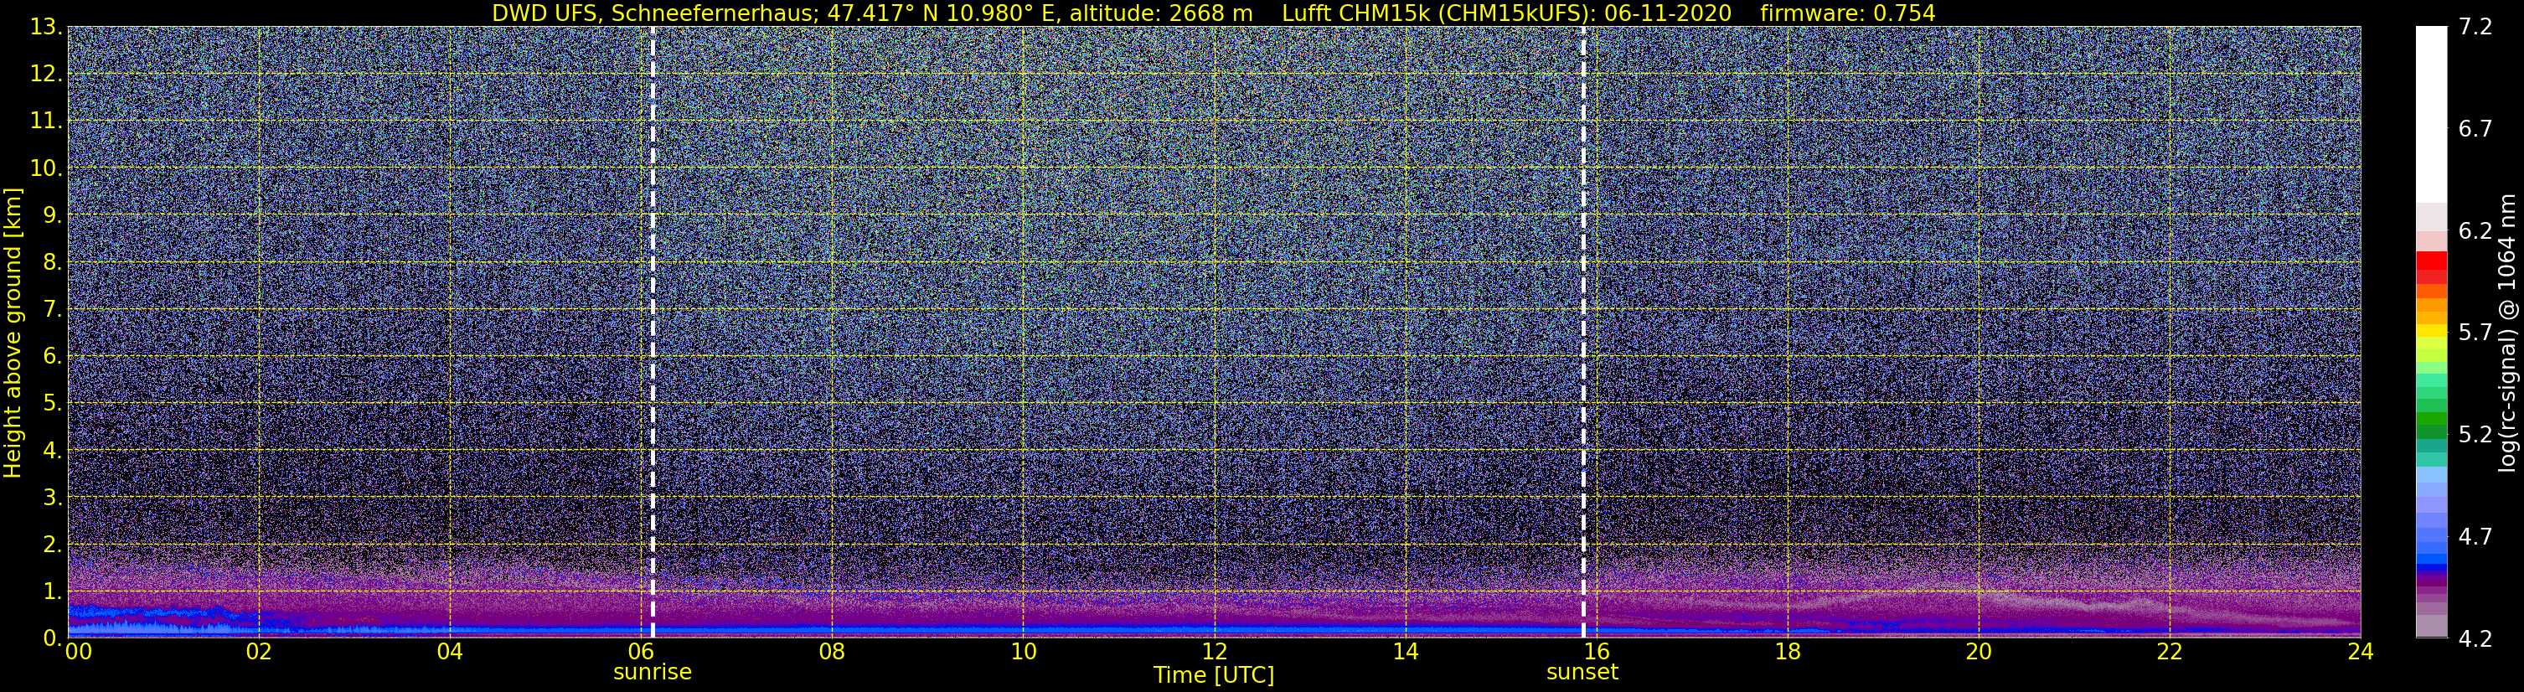Click the height axis label 13.
This screenshot has width=2524, height=692.
(x=46, y=28)
